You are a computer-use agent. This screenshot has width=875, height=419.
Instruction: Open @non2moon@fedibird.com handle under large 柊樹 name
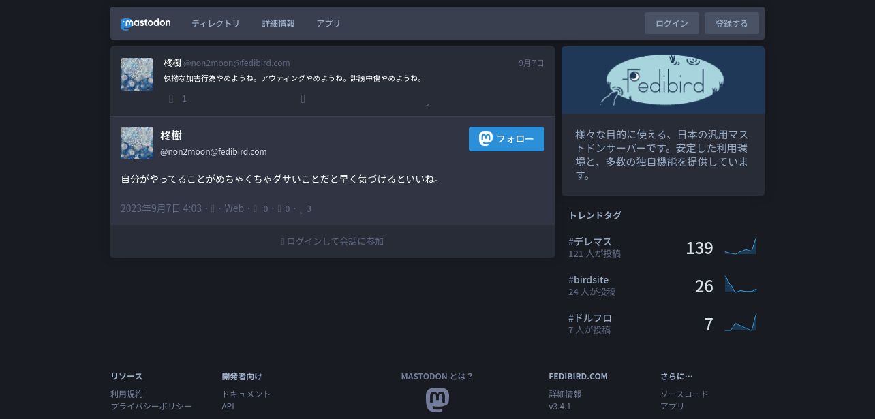tap(213, 151)
